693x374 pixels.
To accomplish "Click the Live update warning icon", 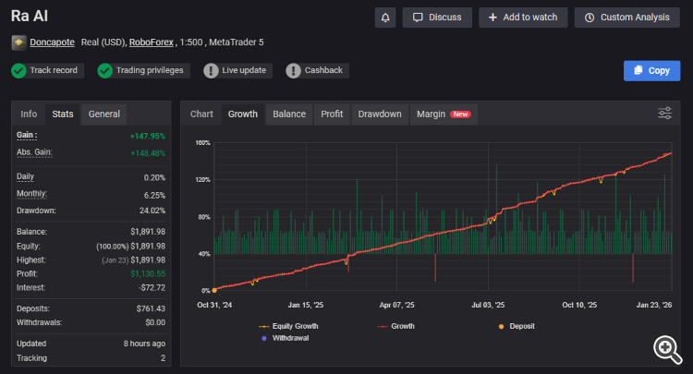I will click(212, 70).
